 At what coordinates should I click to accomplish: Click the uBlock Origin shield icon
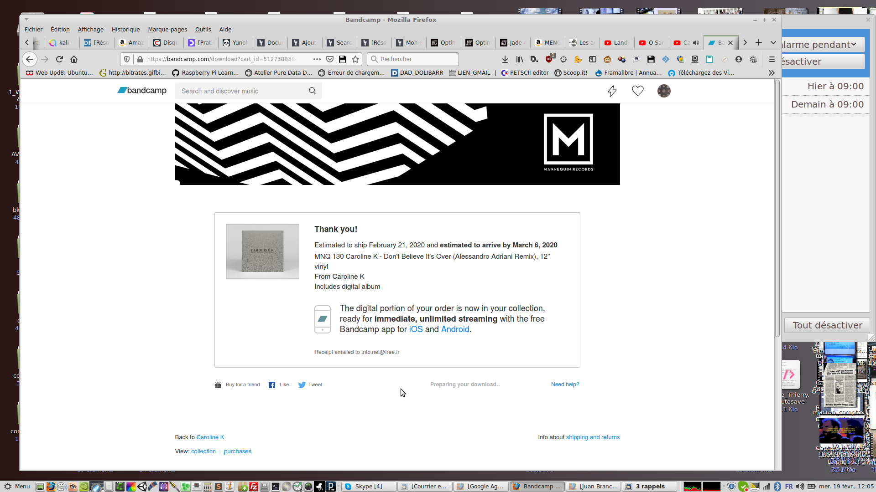pos(549,59)
